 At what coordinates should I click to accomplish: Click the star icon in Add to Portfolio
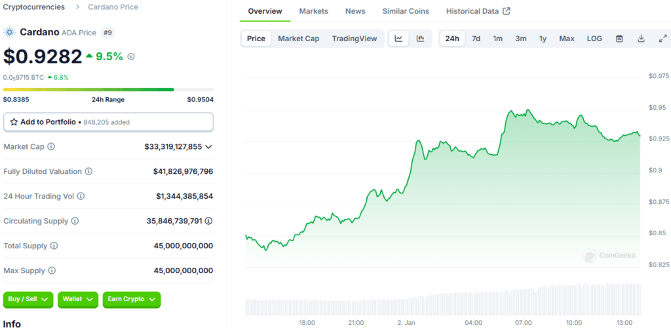point(14,122)
